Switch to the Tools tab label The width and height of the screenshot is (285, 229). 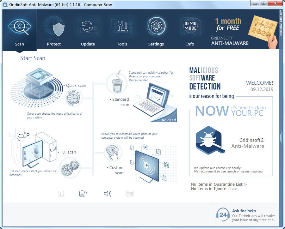(x=122, y=44)
